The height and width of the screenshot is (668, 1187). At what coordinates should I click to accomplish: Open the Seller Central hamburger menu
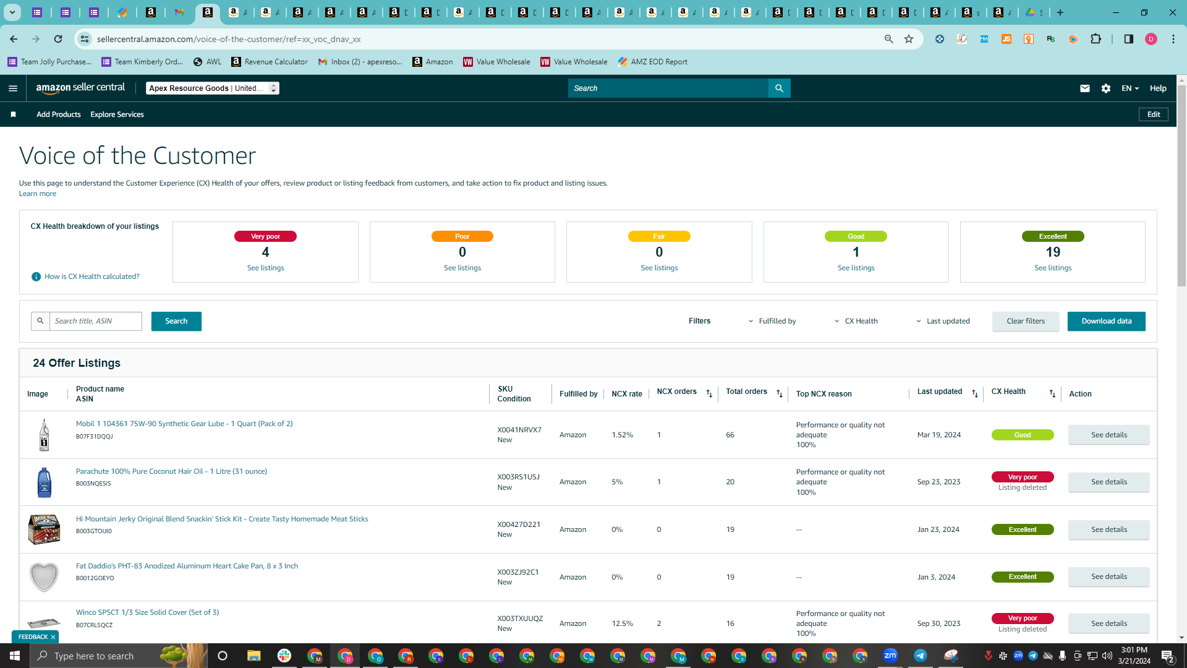click(x=13, y=88)
